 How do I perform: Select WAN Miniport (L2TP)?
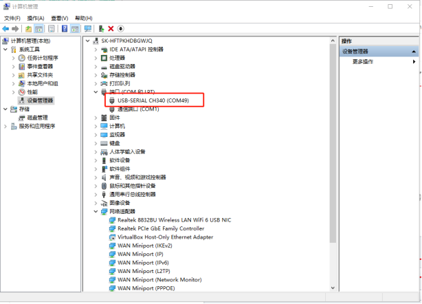144,272
